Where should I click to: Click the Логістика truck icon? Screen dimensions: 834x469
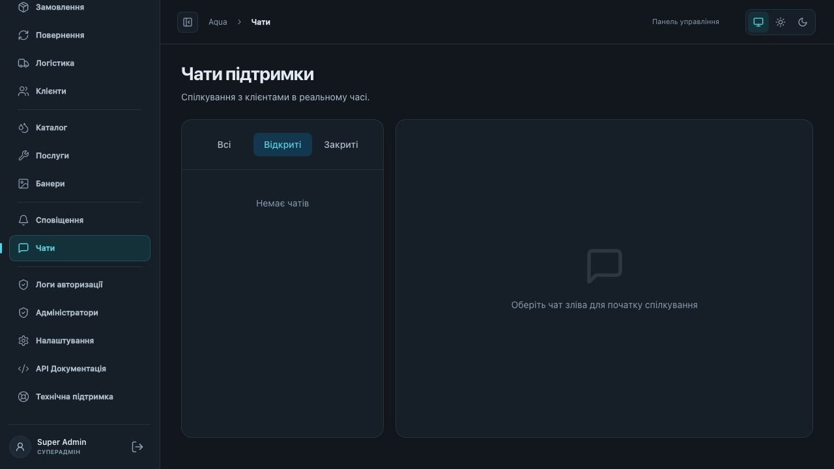(x=23, y=63)
